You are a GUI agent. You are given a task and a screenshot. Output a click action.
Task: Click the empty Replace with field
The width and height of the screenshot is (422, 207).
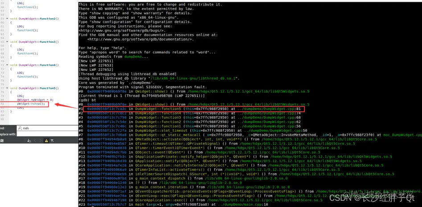click(x=47, y=134)
